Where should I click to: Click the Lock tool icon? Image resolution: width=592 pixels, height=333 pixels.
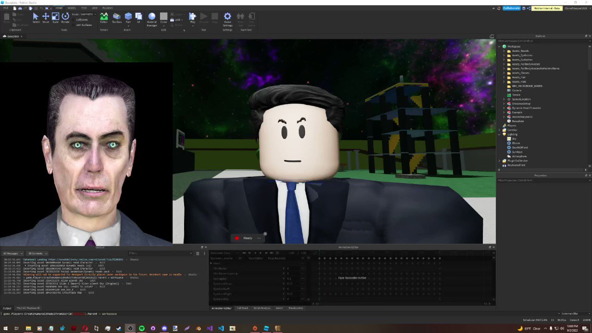173,20
